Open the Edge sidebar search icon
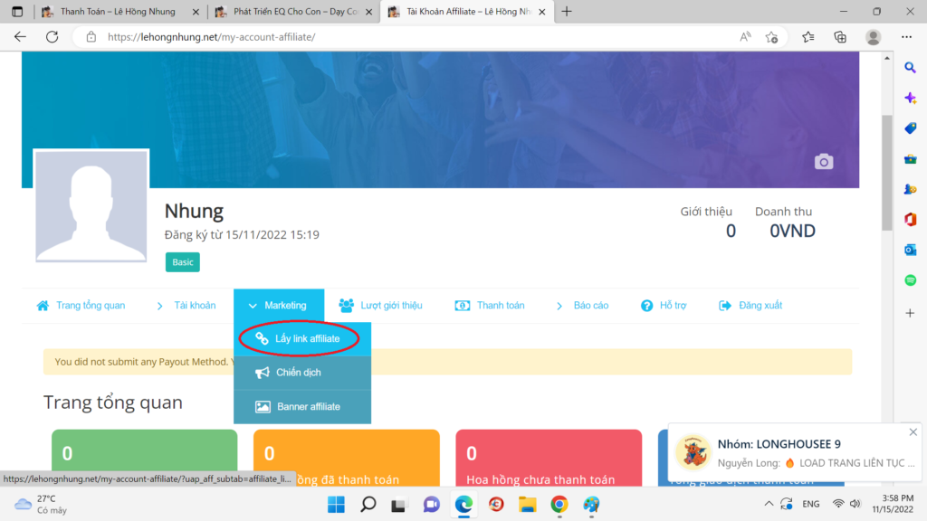The image size is (927, 521). tap(910, 68)
